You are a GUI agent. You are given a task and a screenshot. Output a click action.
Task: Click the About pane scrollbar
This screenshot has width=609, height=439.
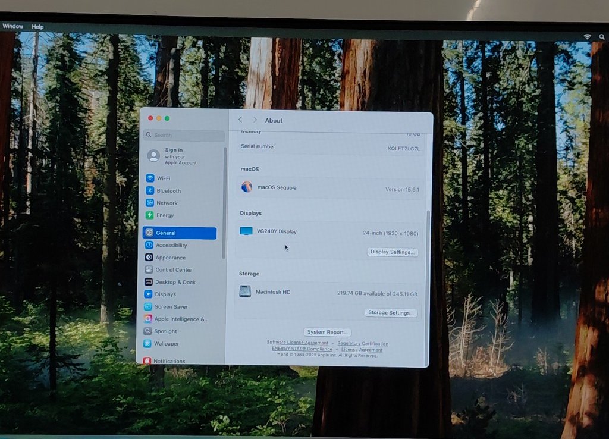pyautogui.click(x=428, y=287)
